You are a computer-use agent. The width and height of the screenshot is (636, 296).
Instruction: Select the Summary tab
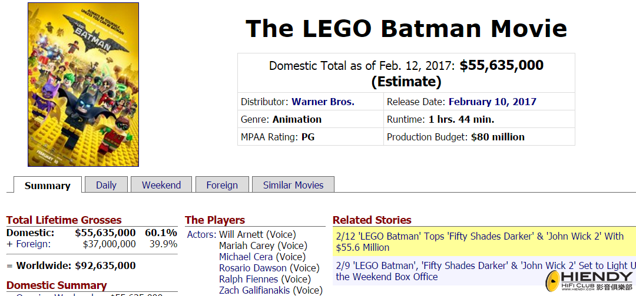[48, 185]
